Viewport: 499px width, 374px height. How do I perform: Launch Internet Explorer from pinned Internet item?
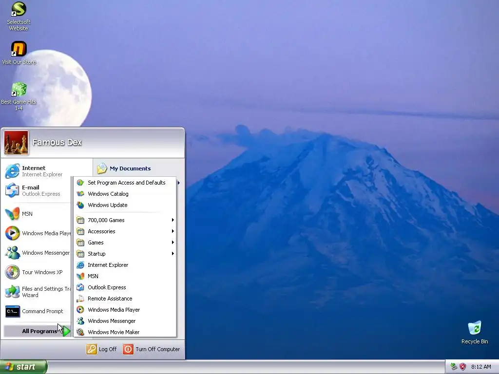click(38, 171)
